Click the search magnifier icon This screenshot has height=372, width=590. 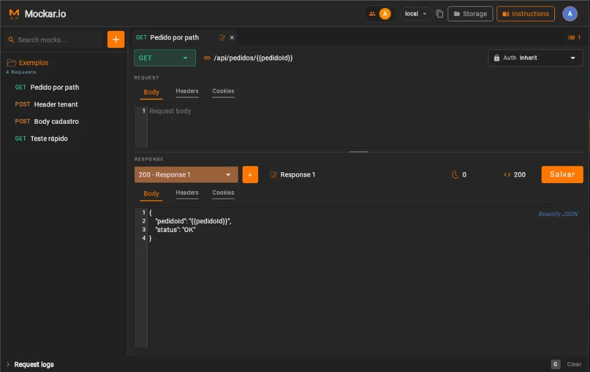tap(12, 40)
